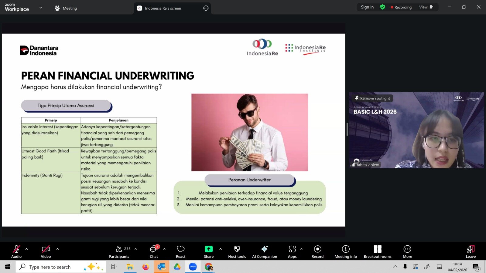The height and width of the screenshot is (273, 486).
Task: Open the Chat panel
Action: (x=153, y=251)
